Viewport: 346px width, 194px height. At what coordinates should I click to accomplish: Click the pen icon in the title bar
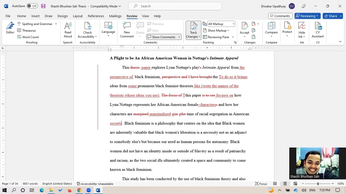pyautogui.click(x=304, y=6)
